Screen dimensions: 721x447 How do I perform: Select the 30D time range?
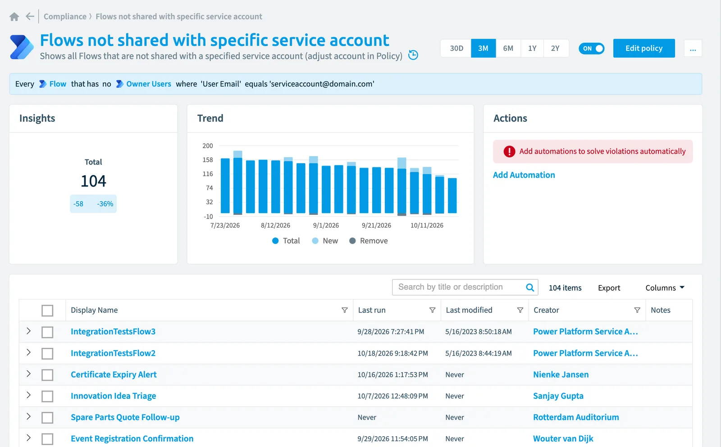456,48
